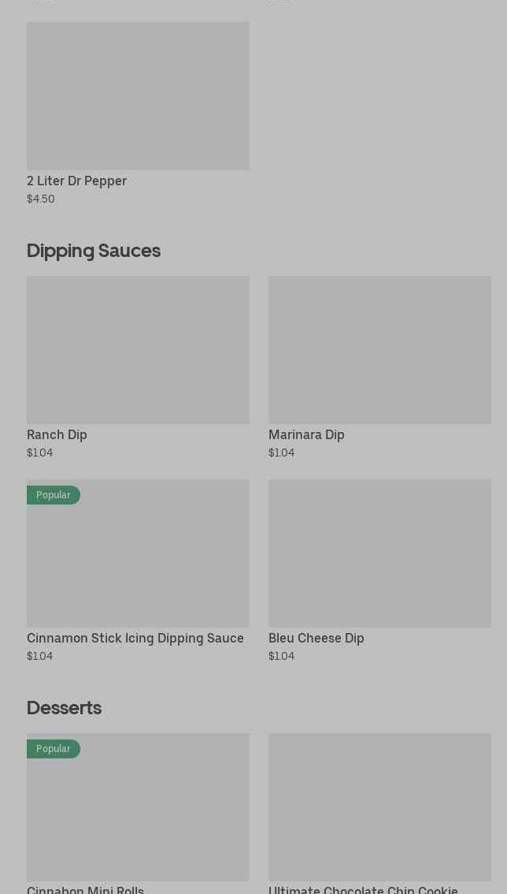Click the $1.04 price under Bleu Cheese Dip
The height and width of the screenshot is (894, 507).
point(281,657)
